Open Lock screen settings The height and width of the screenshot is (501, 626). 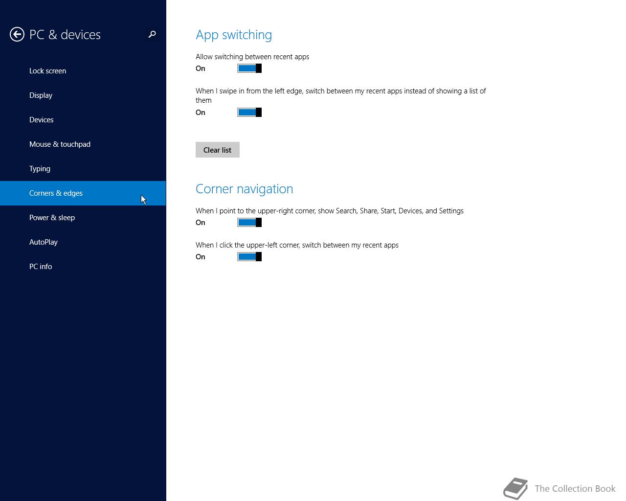point(83,71)
